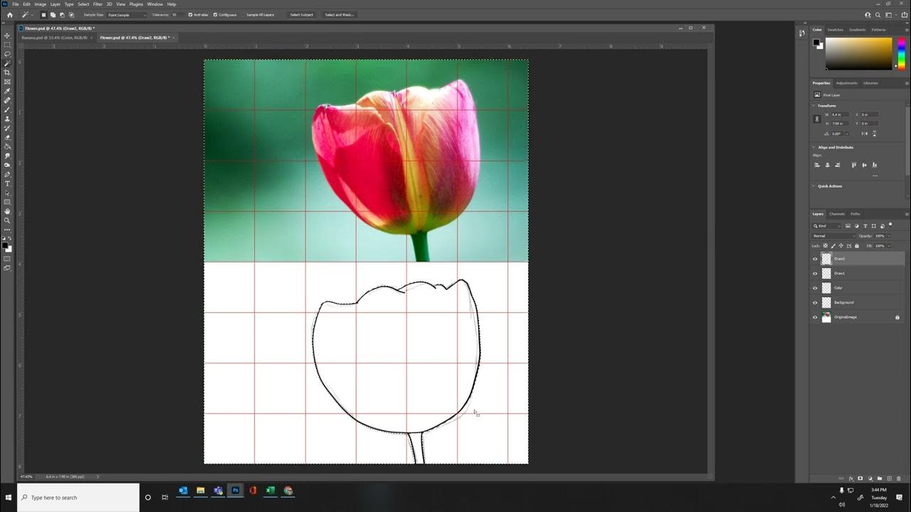Select the Clone Stamp tool
This screenshot has height=512, width=911.
click(x=8, y=119)
